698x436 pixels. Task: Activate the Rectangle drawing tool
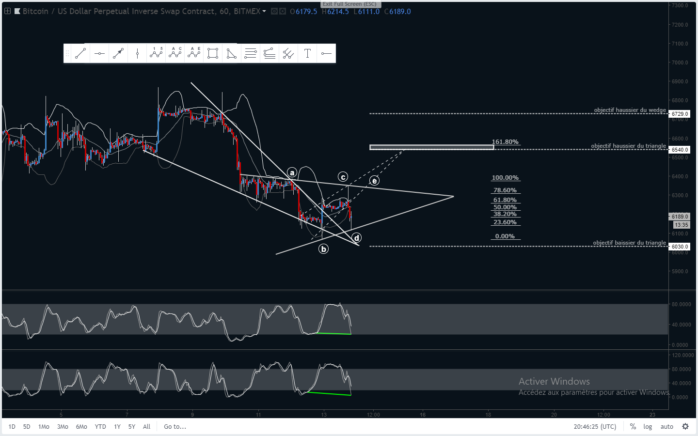(213, 53)
